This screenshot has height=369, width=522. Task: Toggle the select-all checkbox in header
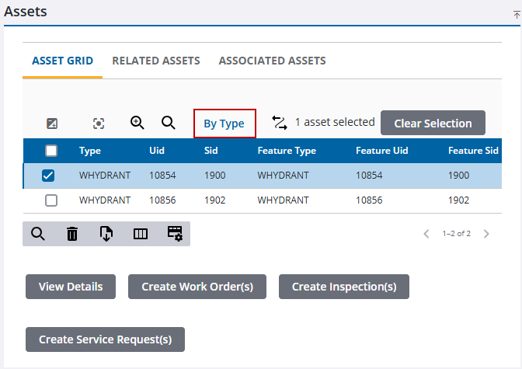coord(51,151)
